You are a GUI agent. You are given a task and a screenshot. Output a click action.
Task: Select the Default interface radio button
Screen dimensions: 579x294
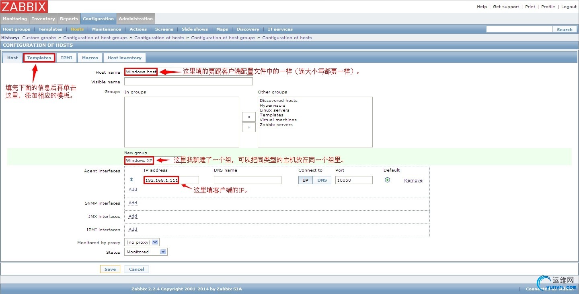[387, 180]
